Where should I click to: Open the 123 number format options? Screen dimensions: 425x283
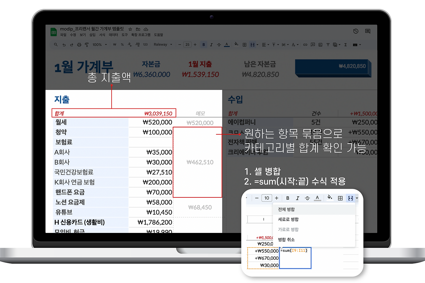[x=145, y=44]
